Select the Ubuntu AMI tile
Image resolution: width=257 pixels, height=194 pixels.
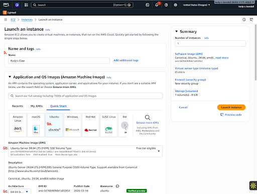[x=54, y=125]
